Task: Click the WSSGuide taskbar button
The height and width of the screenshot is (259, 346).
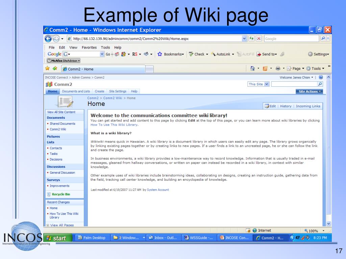Action: click(x=199, y=238)
